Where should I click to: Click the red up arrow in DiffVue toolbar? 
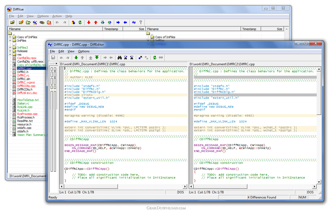pos(96,23)
